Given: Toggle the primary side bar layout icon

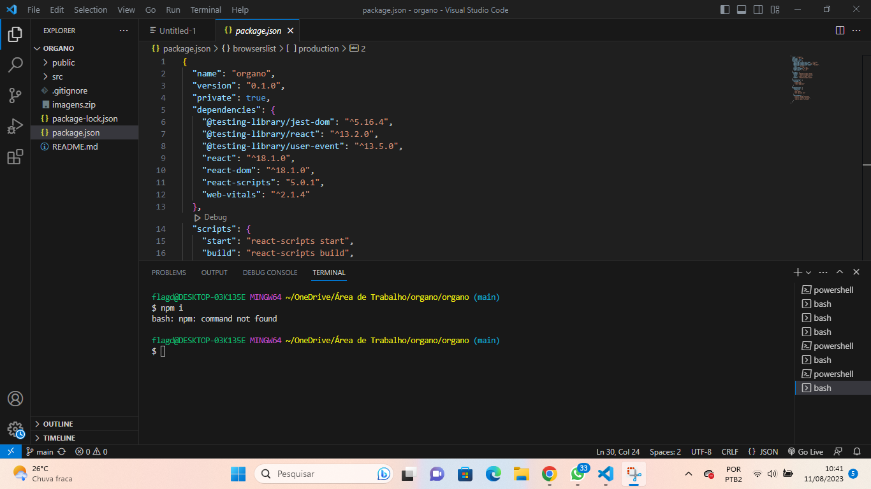Looking at the screenshot, I should click(725, 10).
